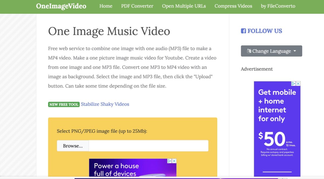This screenshot has width=324, height=179.
Task: Click the Select PNG/JPEG image file label
Action: [x=102, y=131]
